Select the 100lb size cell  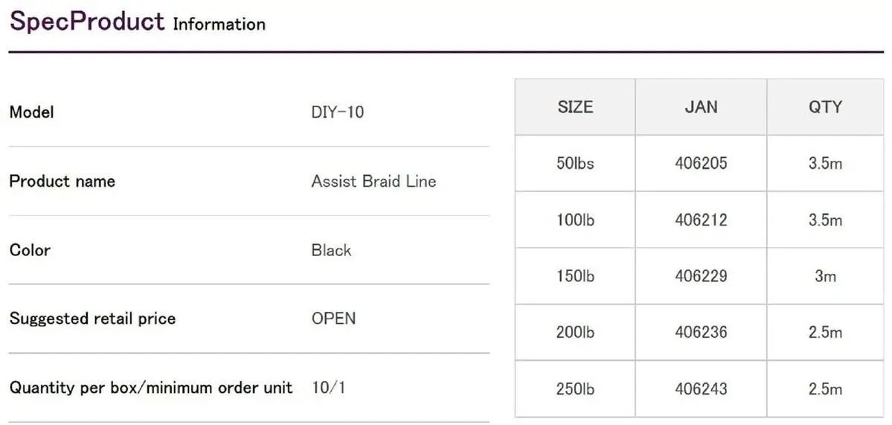(x=575, y=220)
